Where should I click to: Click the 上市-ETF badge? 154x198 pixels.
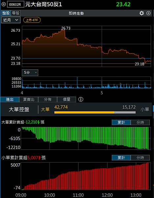[x=32, y=20]
